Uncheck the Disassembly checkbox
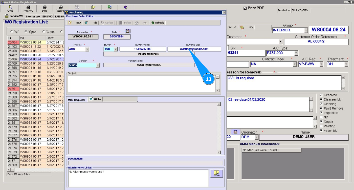 pos(321,100)
